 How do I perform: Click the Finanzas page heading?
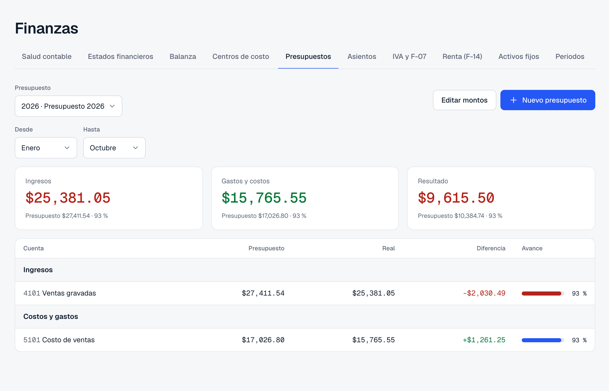[x=47, y=28]
